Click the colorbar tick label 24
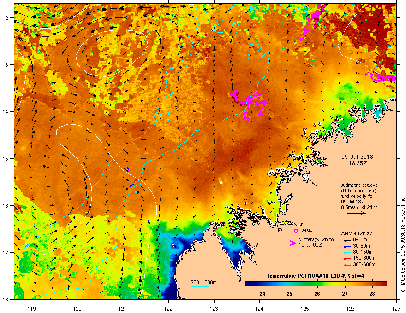The width and height of the screenshot is (406, 313). point(262,294)
